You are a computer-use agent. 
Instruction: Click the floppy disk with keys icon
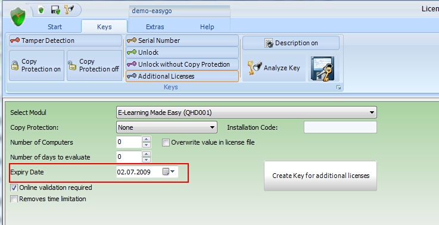[x=323, y=68]
